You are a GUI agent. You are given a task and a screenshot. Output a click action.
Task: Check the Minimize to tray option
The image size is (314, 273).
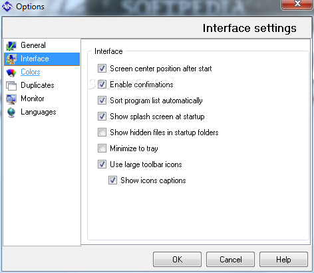(x=102, y=148)
